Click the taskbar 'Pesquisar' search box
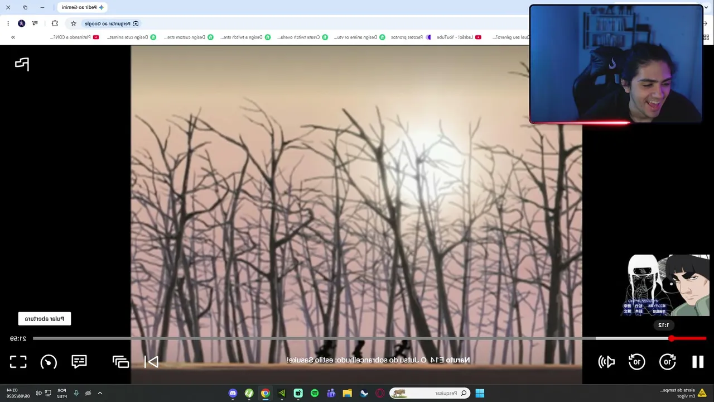The height and width of the screenshot is (402, 714). (430, 393)
